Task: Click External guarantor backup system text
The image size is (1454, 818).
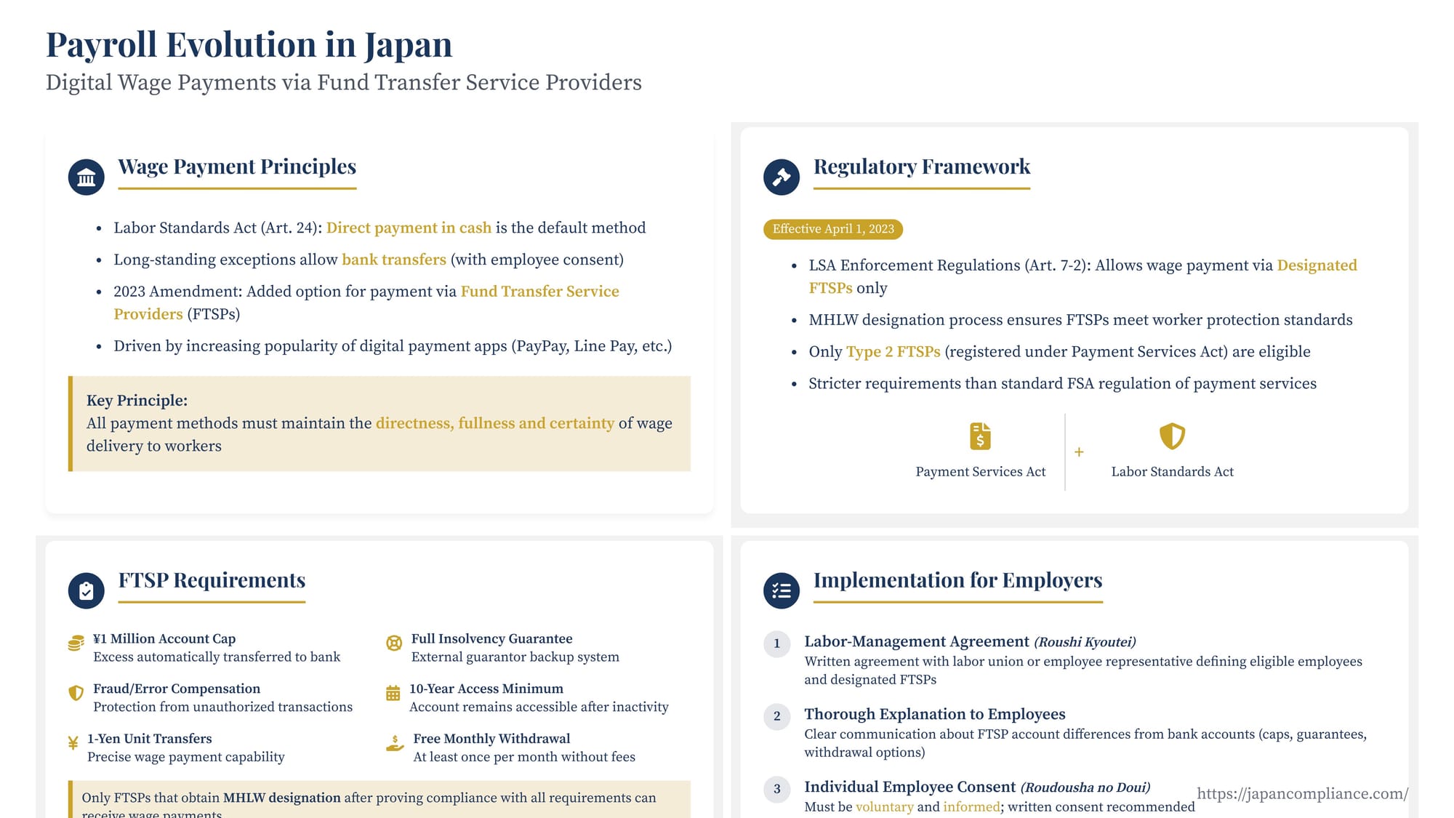Action: tap(515, 657)
